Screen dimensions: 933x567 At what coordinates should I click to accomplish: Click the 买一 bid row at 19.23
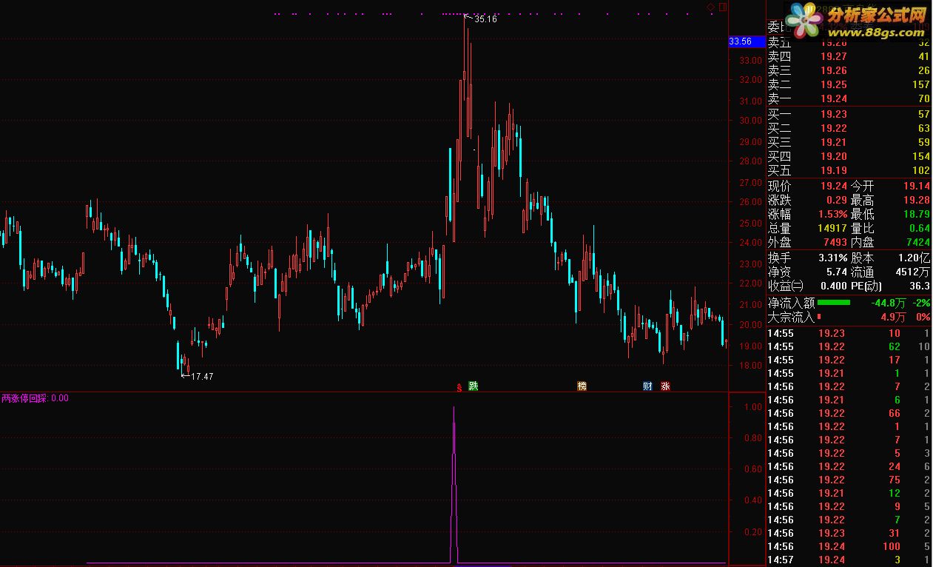pyautogui.click(x=849, y=114)
